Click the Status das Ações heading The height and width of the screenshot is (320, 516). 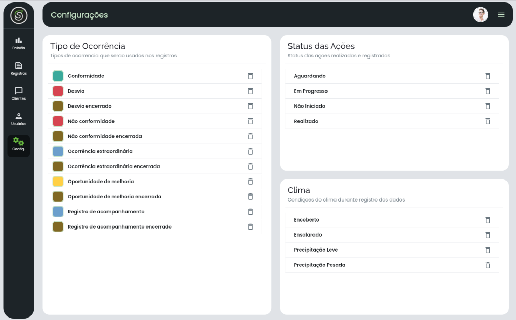tap(321, 46)
